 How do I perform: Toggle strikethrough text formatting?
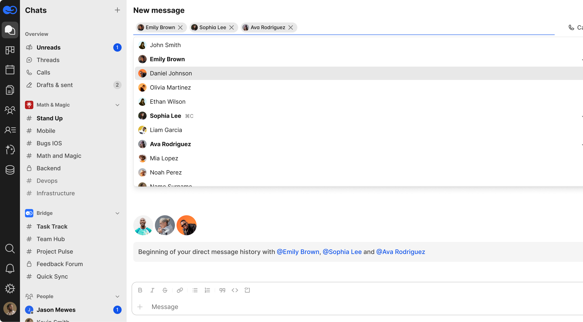tap(165, 290)
